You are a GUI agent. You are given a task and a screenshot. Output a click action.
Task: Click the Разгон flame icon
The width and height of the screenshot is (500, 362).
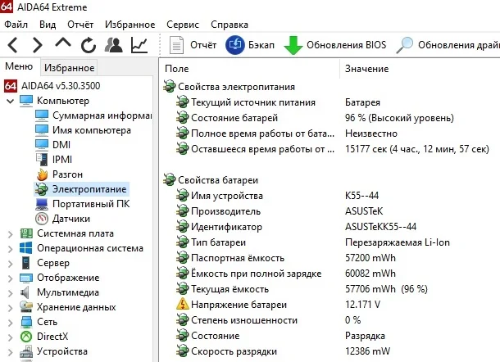pos(42,174)
